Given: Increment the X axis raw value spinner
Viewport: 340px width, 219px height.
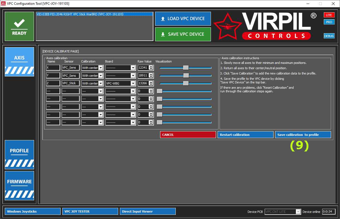Looking at the screenshot, I should coord(151,67).
